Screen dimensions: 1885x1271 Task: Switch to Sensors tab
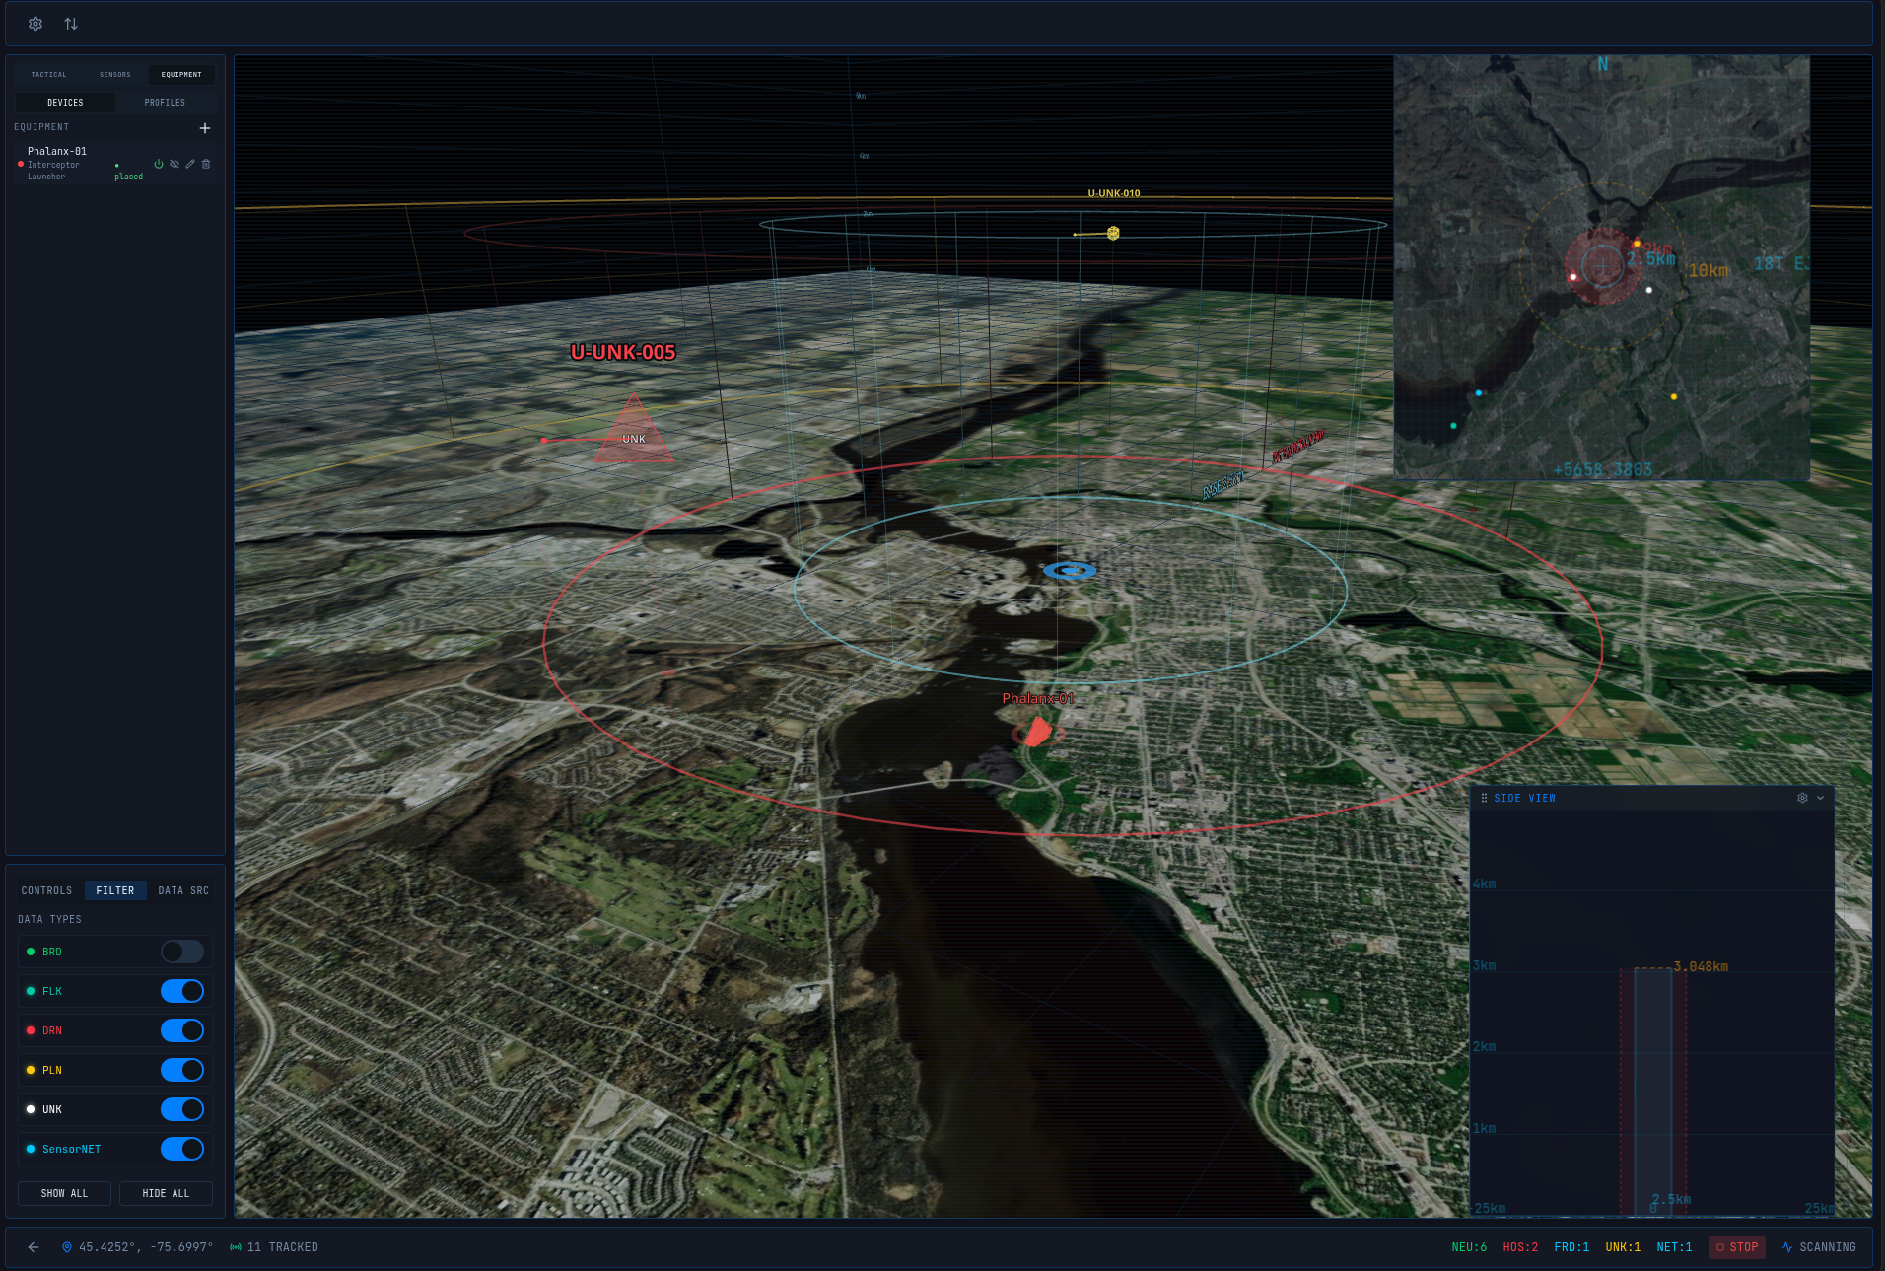coord(115,75)
